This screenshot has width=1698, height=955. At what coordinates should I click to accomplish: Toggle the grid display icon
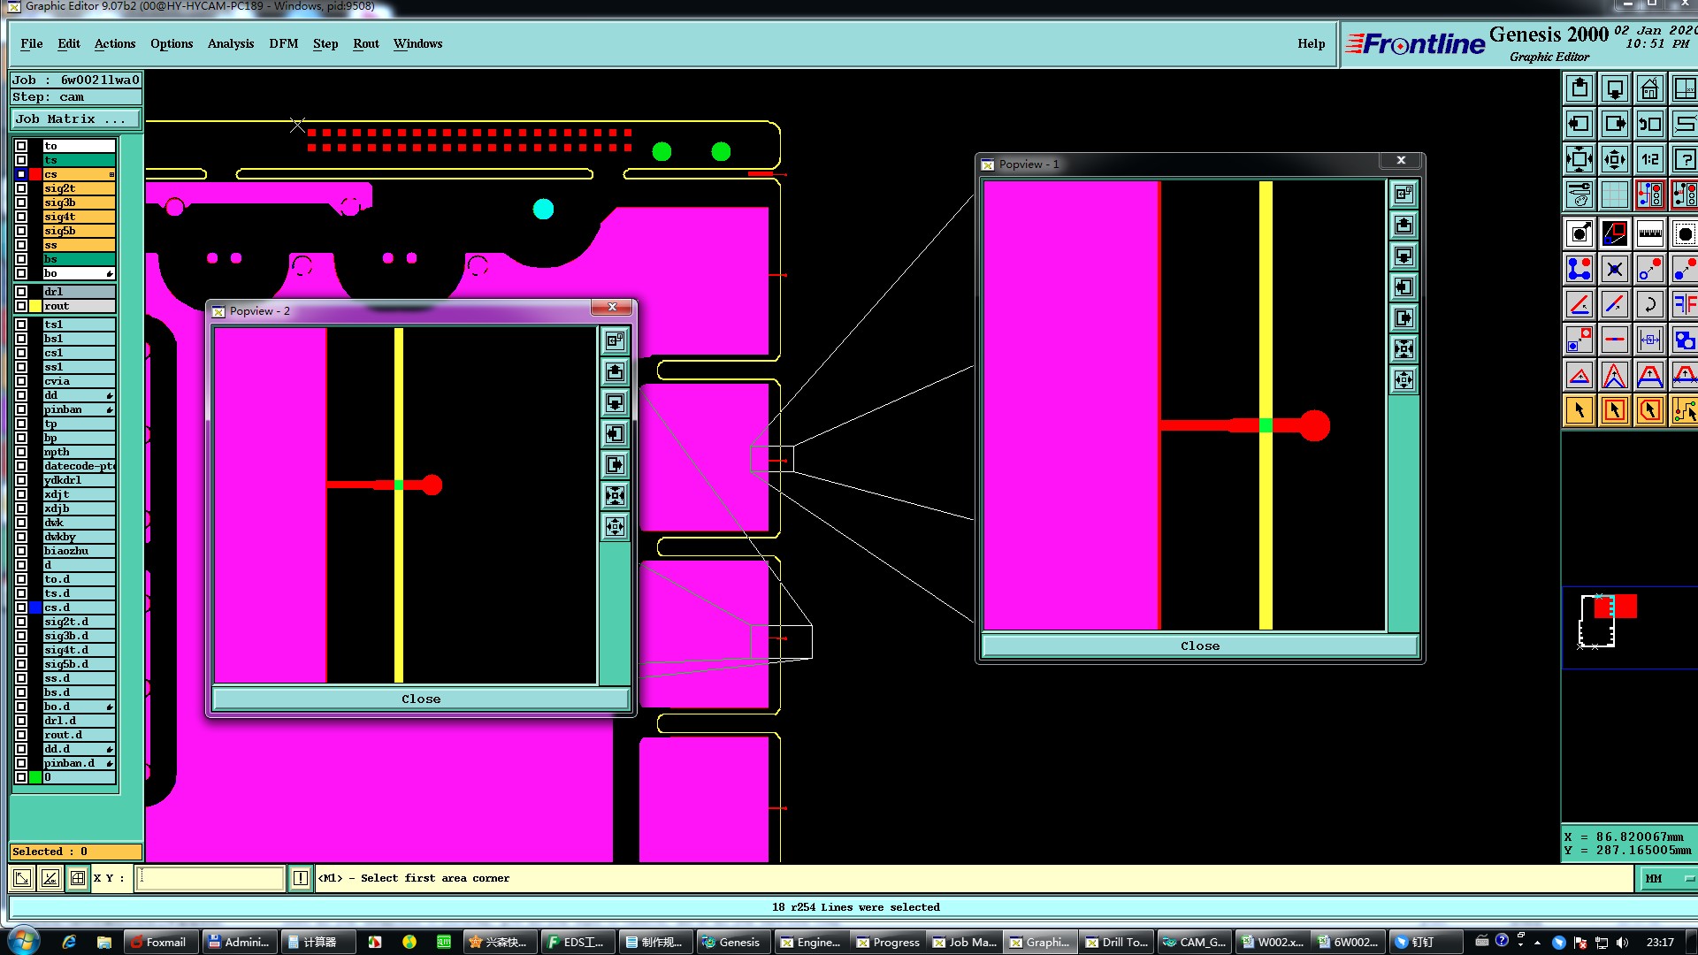1614,195
